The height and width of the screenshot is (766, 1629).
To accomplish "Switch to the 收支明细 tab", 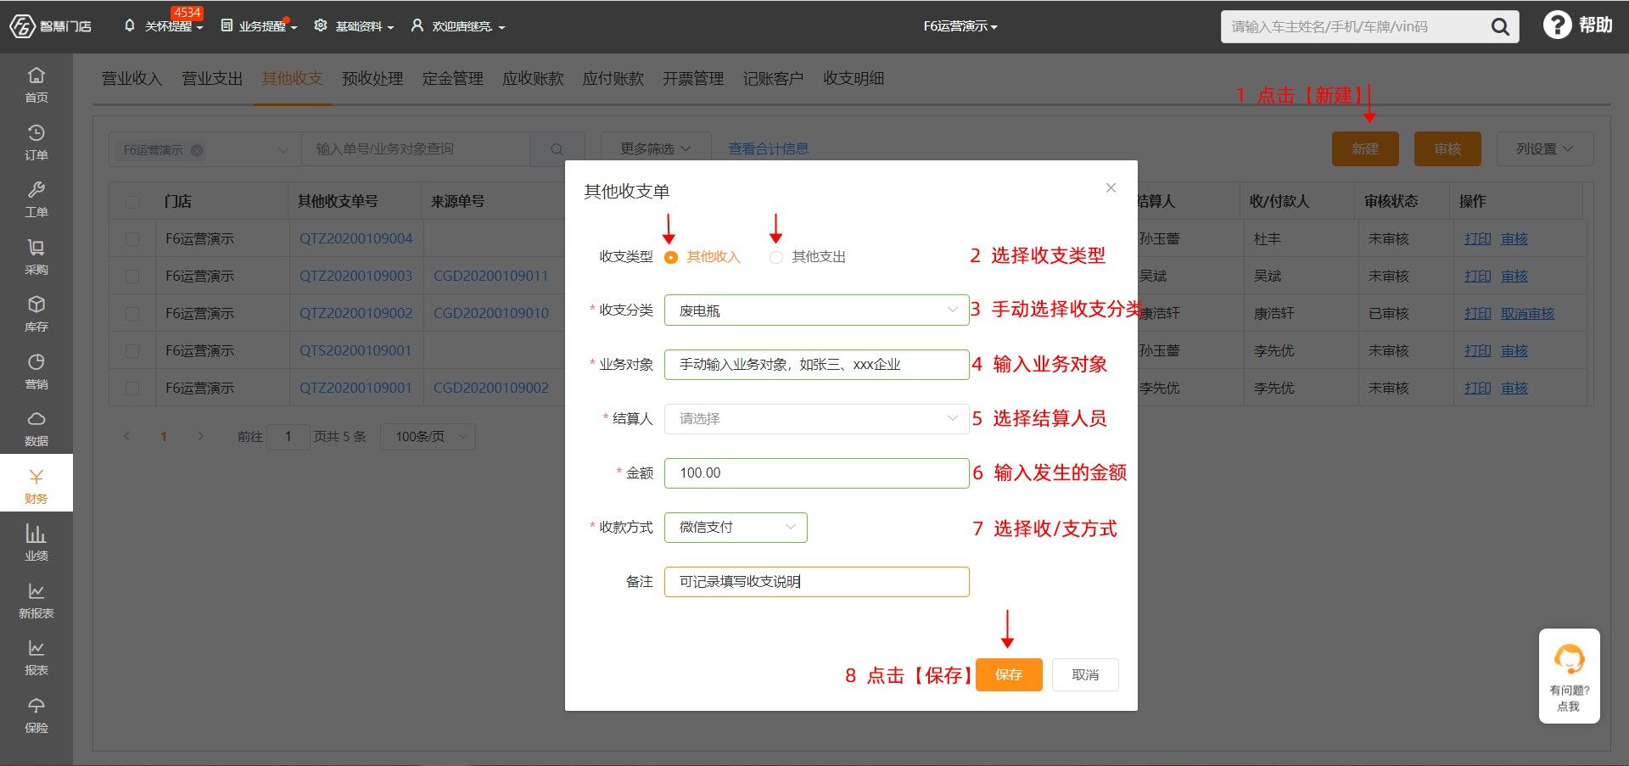I will pos(854,79).
